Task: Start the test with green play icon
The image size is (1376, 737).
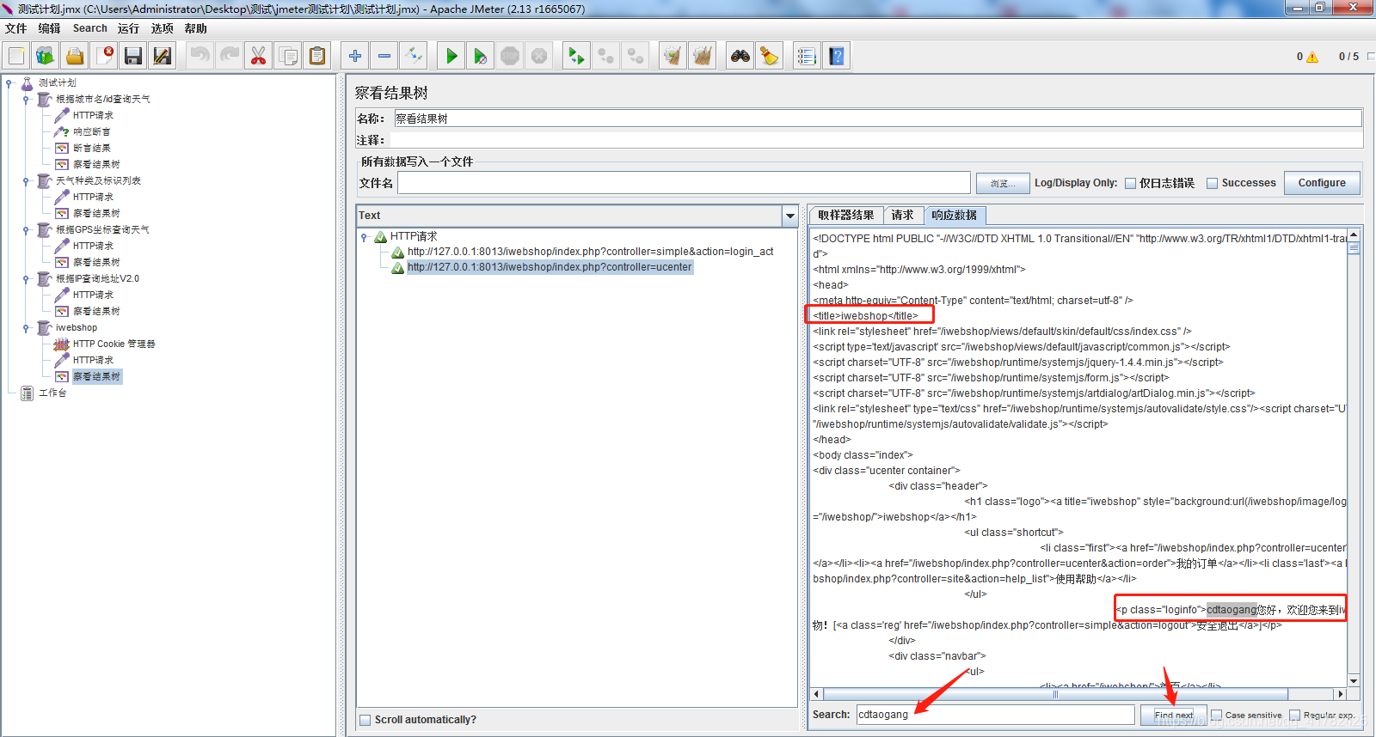Action: pos(451,56)
